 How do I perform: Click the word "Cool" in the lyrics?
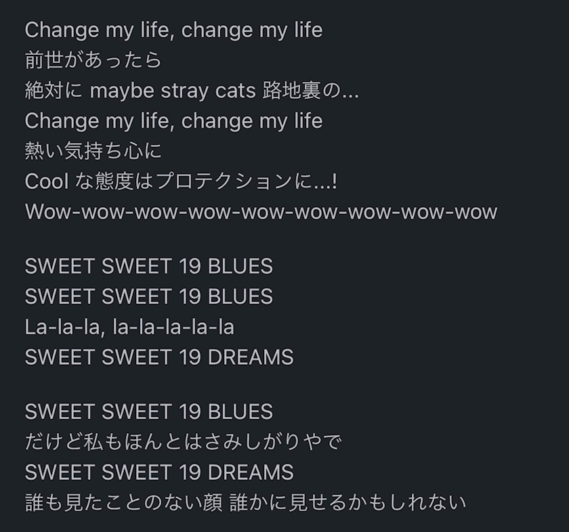tap(45, 181)
